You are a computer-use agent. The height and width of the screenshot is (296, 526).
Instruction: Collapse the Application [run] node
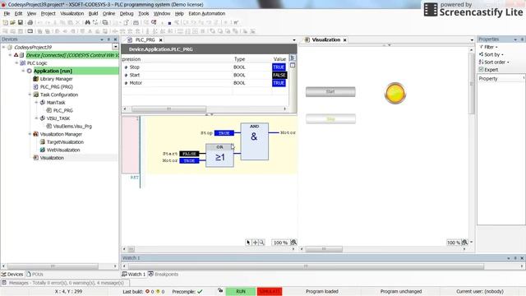coord(23,71)
